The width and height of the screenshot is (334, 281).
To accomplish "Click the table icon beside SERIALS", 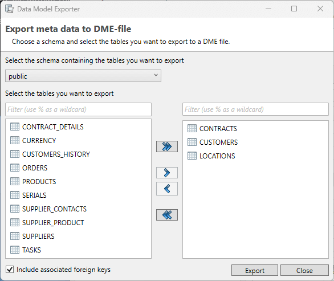I will pyautogui.click(x=15, y=195).
